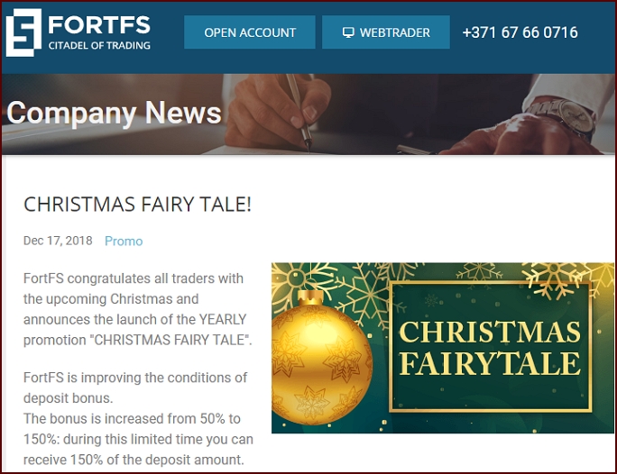617x474 pixels.
Task: Click the Dec 17, 2018 publication date
Action: [x=58, y=241]
